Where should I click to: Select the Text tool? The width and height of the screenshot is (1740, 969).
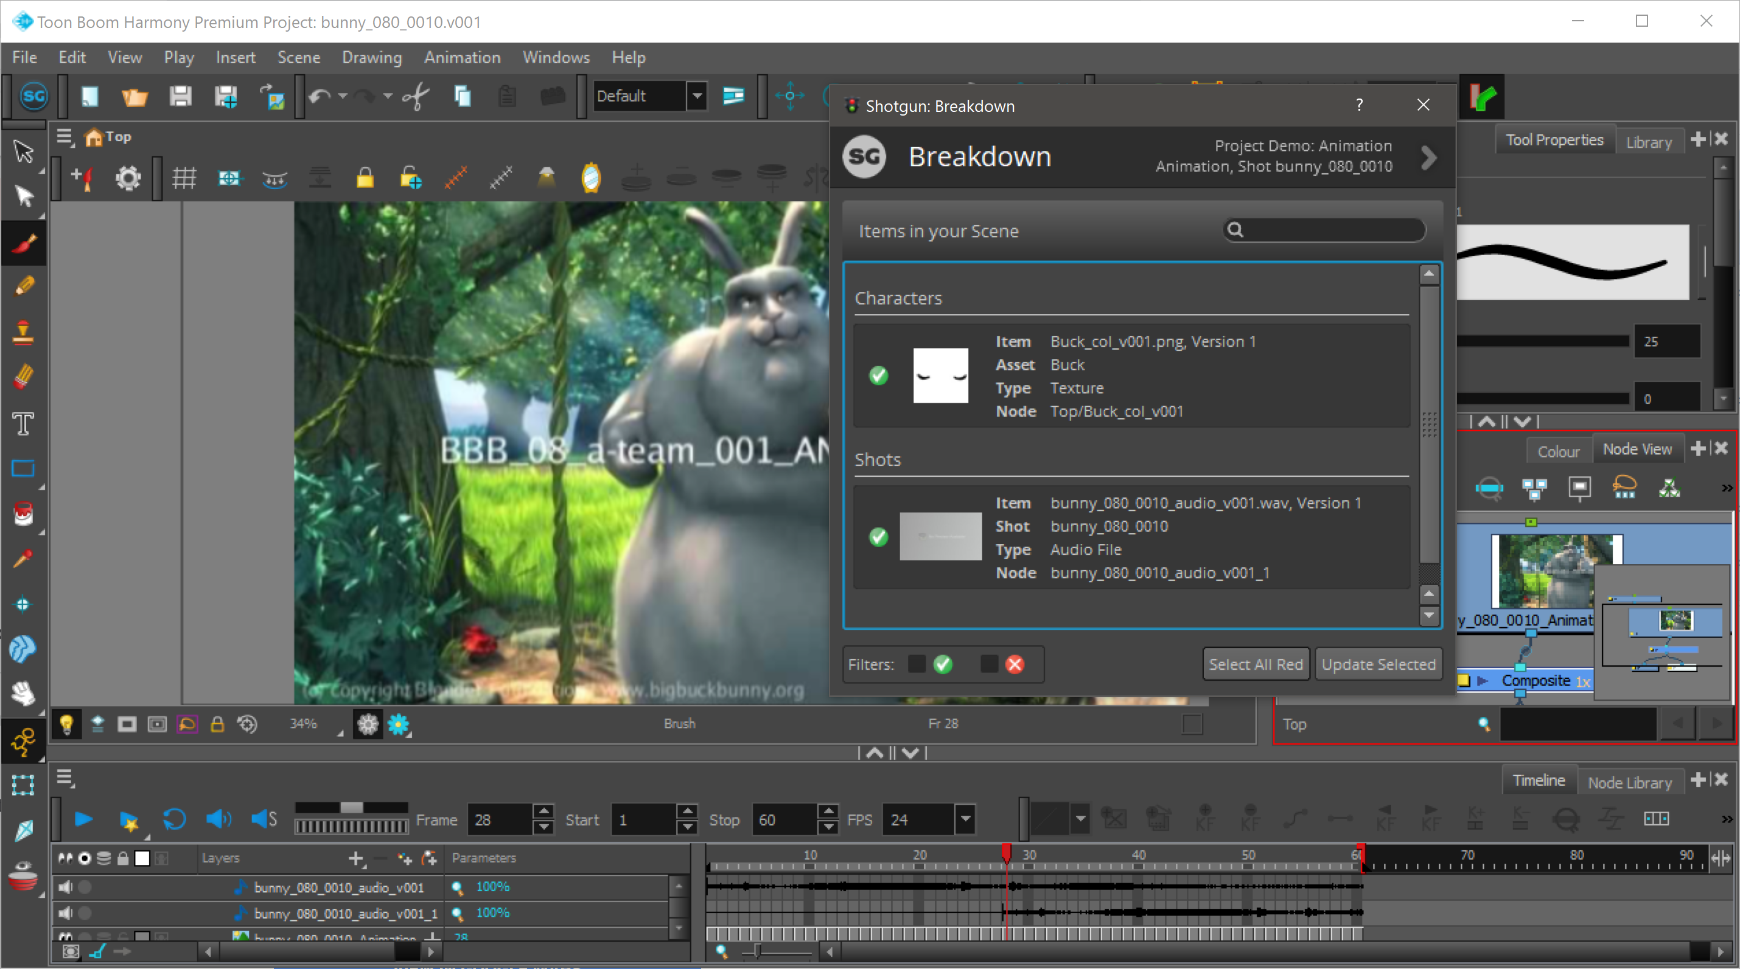pos(24,424)
